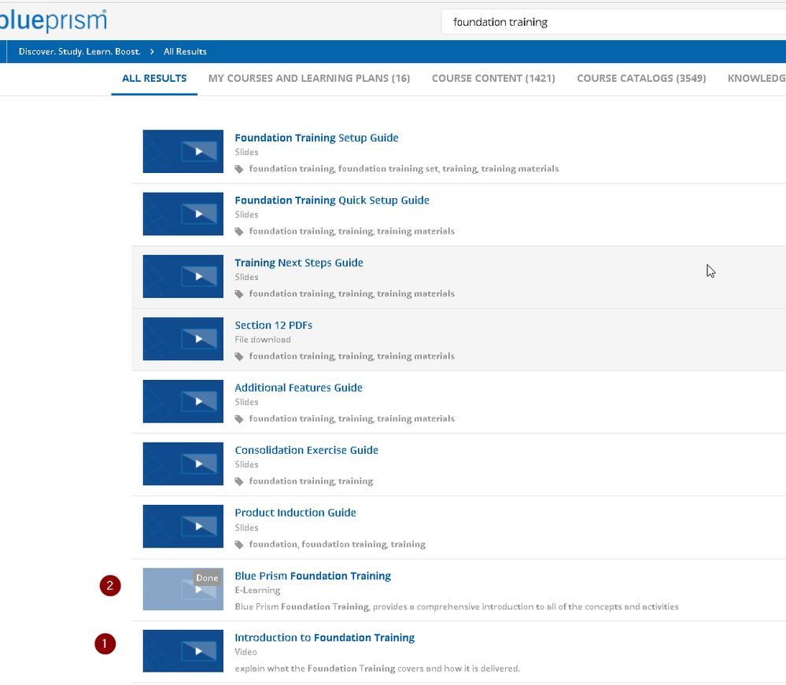Image resolution: width=786 pixels, height=685 pixels.
Task: Click the Section 12 PDFs thumbnail
Action: click(x=183, y=339)
